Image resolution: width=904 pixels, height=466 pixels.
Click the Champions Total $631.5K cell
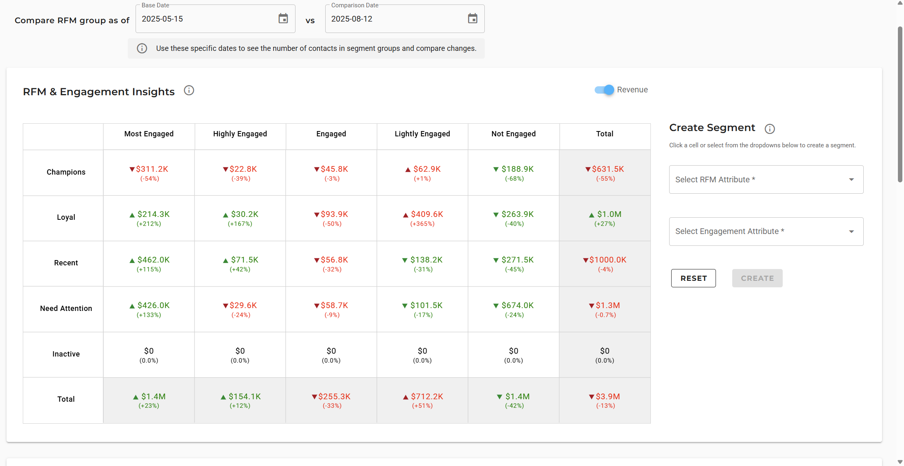(x=605, y=173)
